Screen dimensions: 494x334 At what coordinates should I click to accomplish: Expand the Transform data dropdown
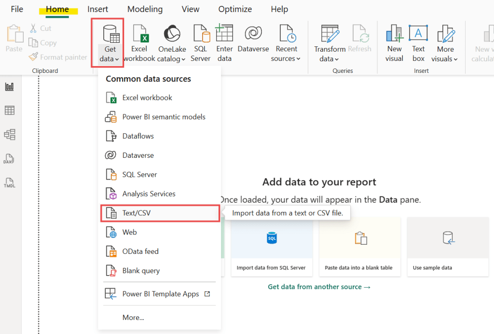pyautogui.click(x=329, y=59)
